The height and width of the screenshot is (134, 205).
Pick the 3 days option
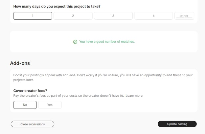pos(113,16)
